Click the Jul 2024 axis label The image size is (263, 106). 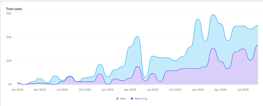coord(62,90)
